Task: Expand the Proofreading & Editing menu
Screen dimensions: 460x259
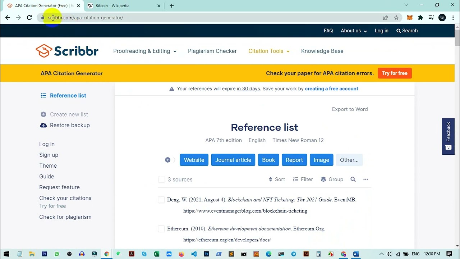Action: coord(145,51)
